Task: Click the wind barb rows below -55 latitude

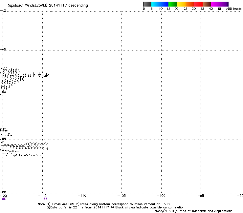Action: [24, 149]
